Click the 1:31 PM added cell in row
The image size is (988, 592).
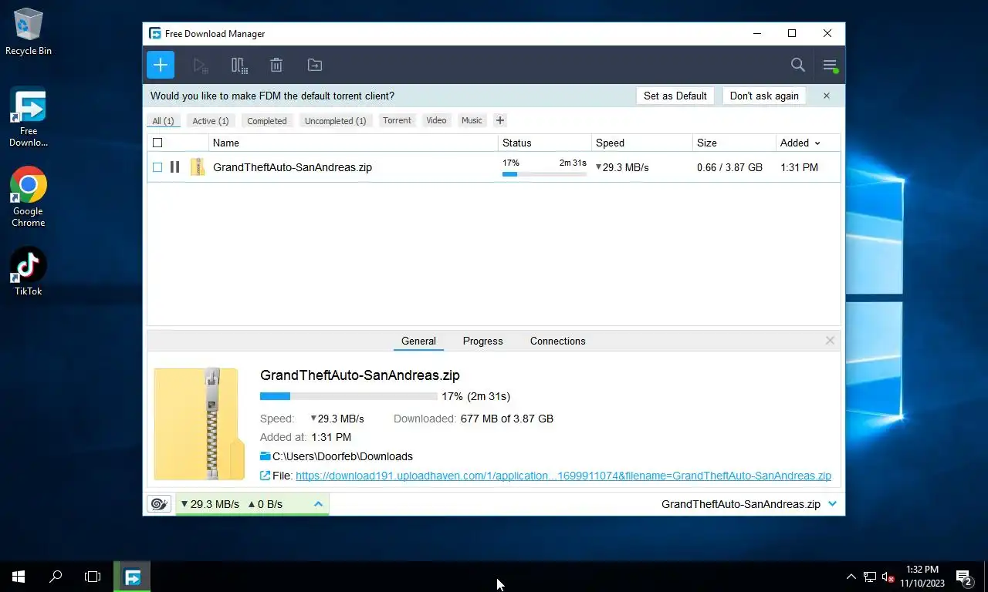(799, 167)
